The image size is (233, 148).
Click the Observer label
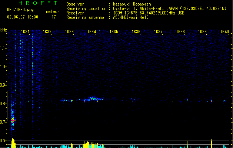(x=75, y=4)
